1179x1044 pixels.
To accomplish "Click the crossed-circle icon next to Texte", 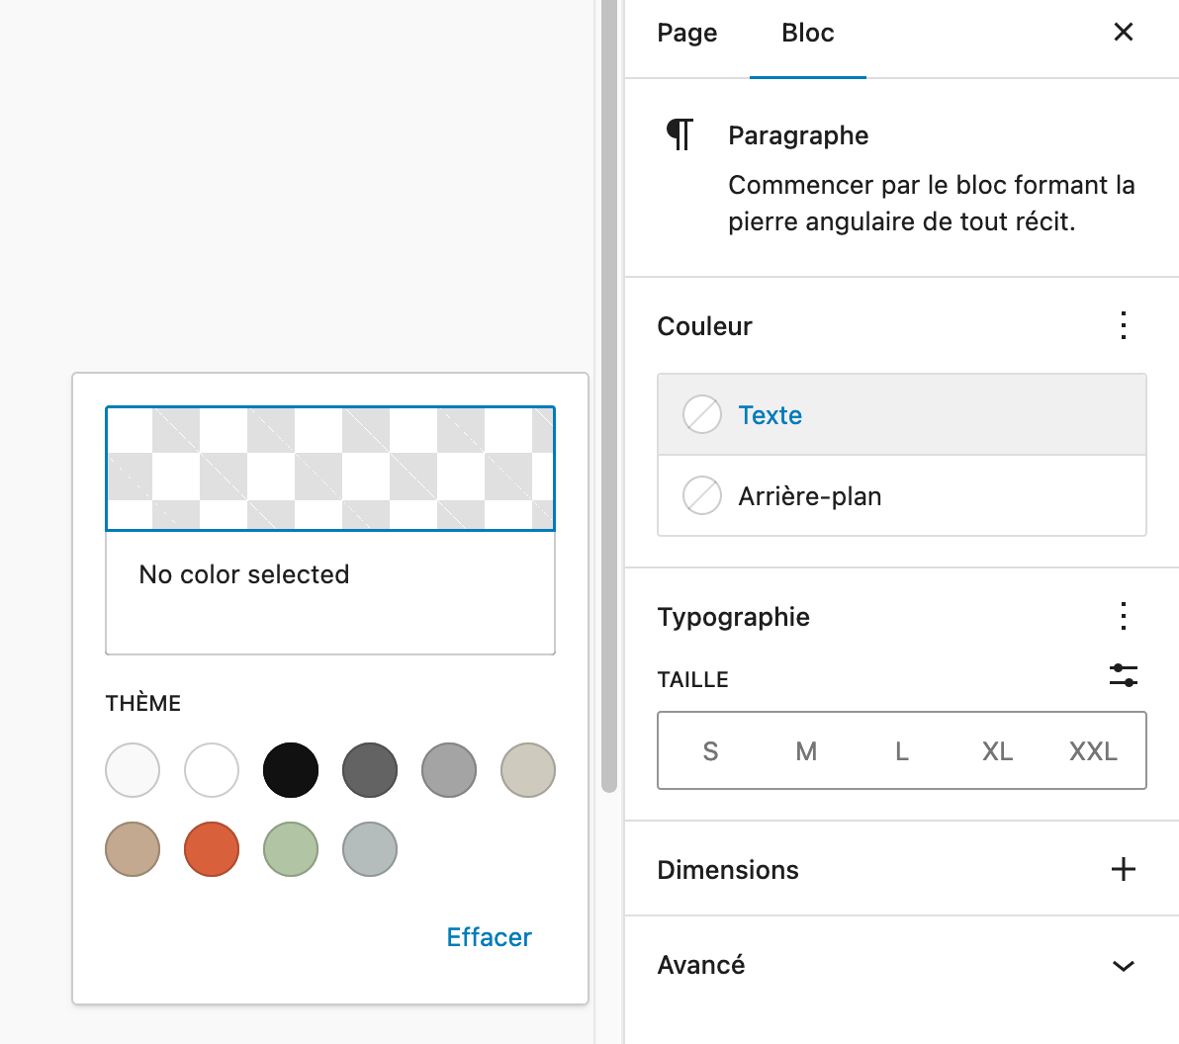I will click(702, 414).
